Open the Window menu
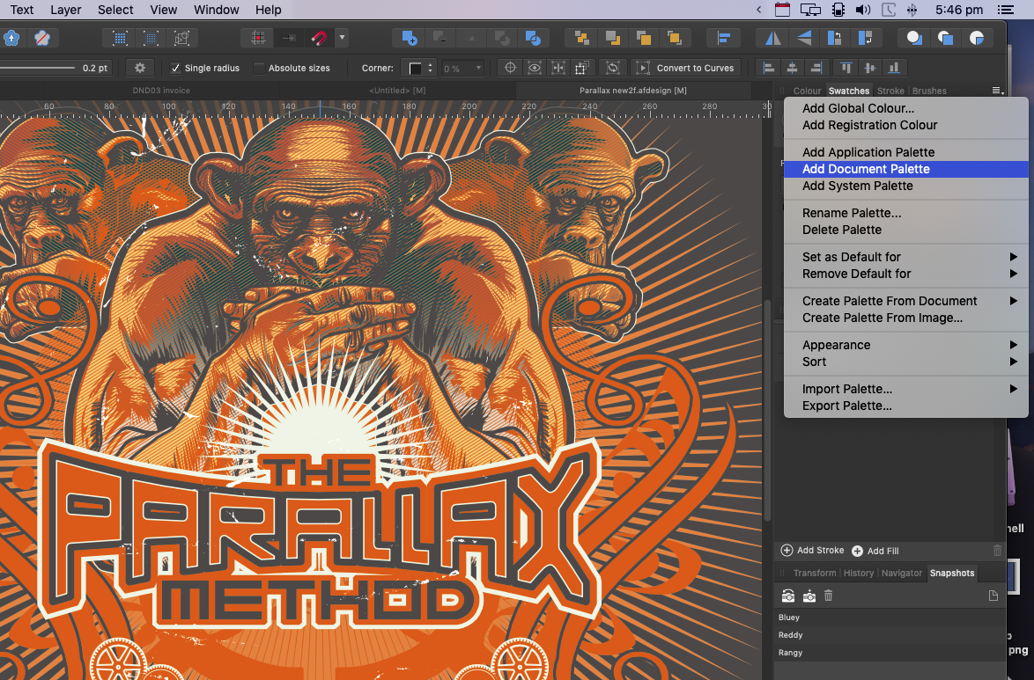Image resolution: width=1034 pixels, height=680 pixels. (x=217, y=10)
